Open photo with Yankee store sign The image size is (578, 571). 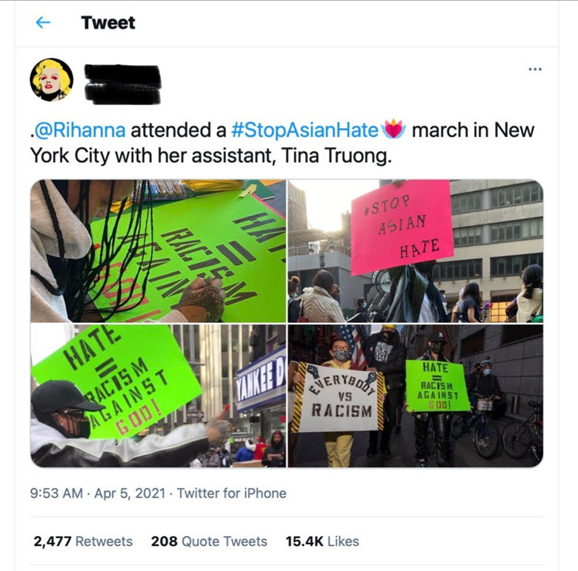tap(158, 395)
